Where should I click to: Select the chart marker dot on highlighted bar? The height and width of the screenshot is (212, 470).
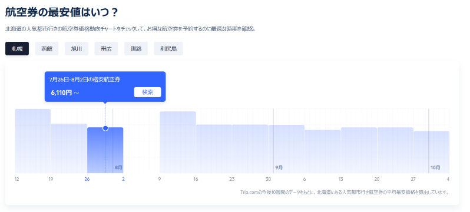(x=105, y=128)
